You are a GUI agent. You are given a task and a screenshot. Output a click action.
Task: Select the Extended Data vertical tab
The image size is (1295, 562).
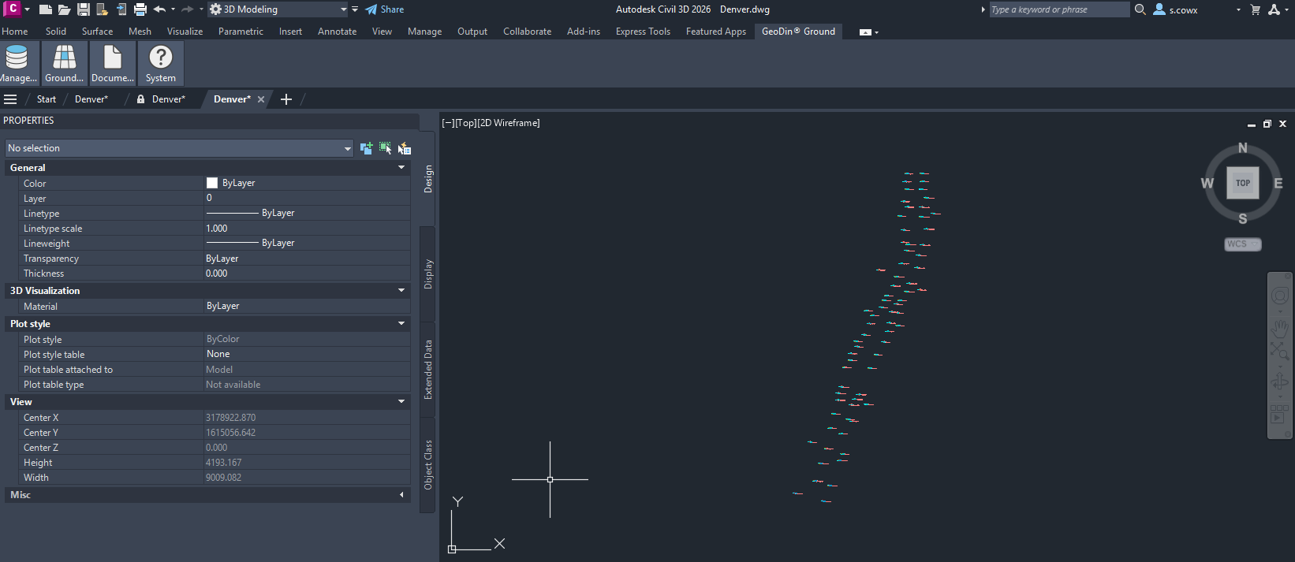click(x=428, y=370)
